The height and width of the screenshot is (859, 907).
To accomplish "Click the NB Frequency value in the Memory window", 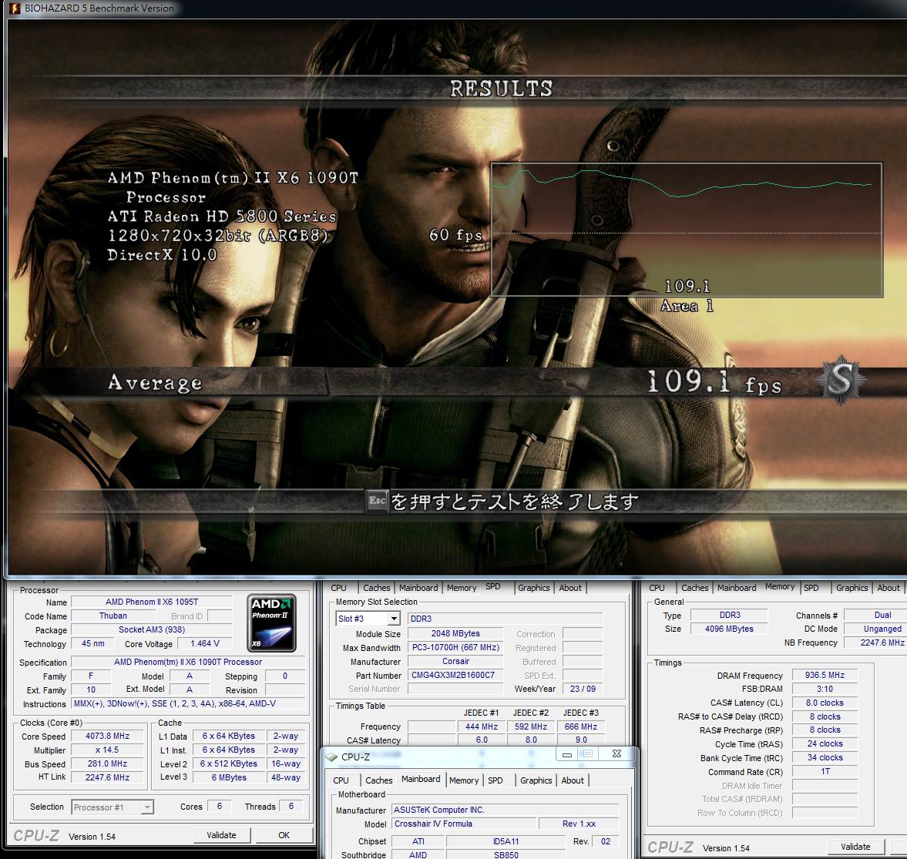I will pos(875,643).
